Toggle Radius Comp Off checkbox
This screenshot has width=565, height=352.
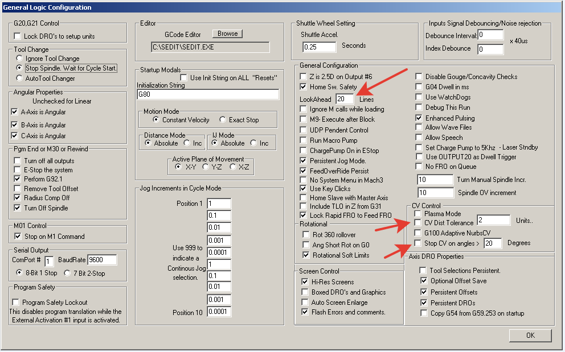[x=17, y=197]
